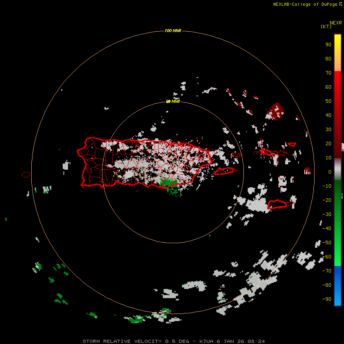This screenshot has width=344, height=344.
Task: Click the -30 value on the velocity scale
Action: (x=327, y=214)
